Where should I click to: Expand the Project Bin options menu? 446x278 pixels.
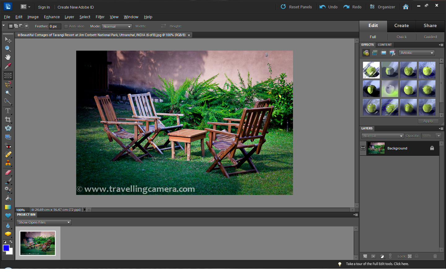(356, 215)
